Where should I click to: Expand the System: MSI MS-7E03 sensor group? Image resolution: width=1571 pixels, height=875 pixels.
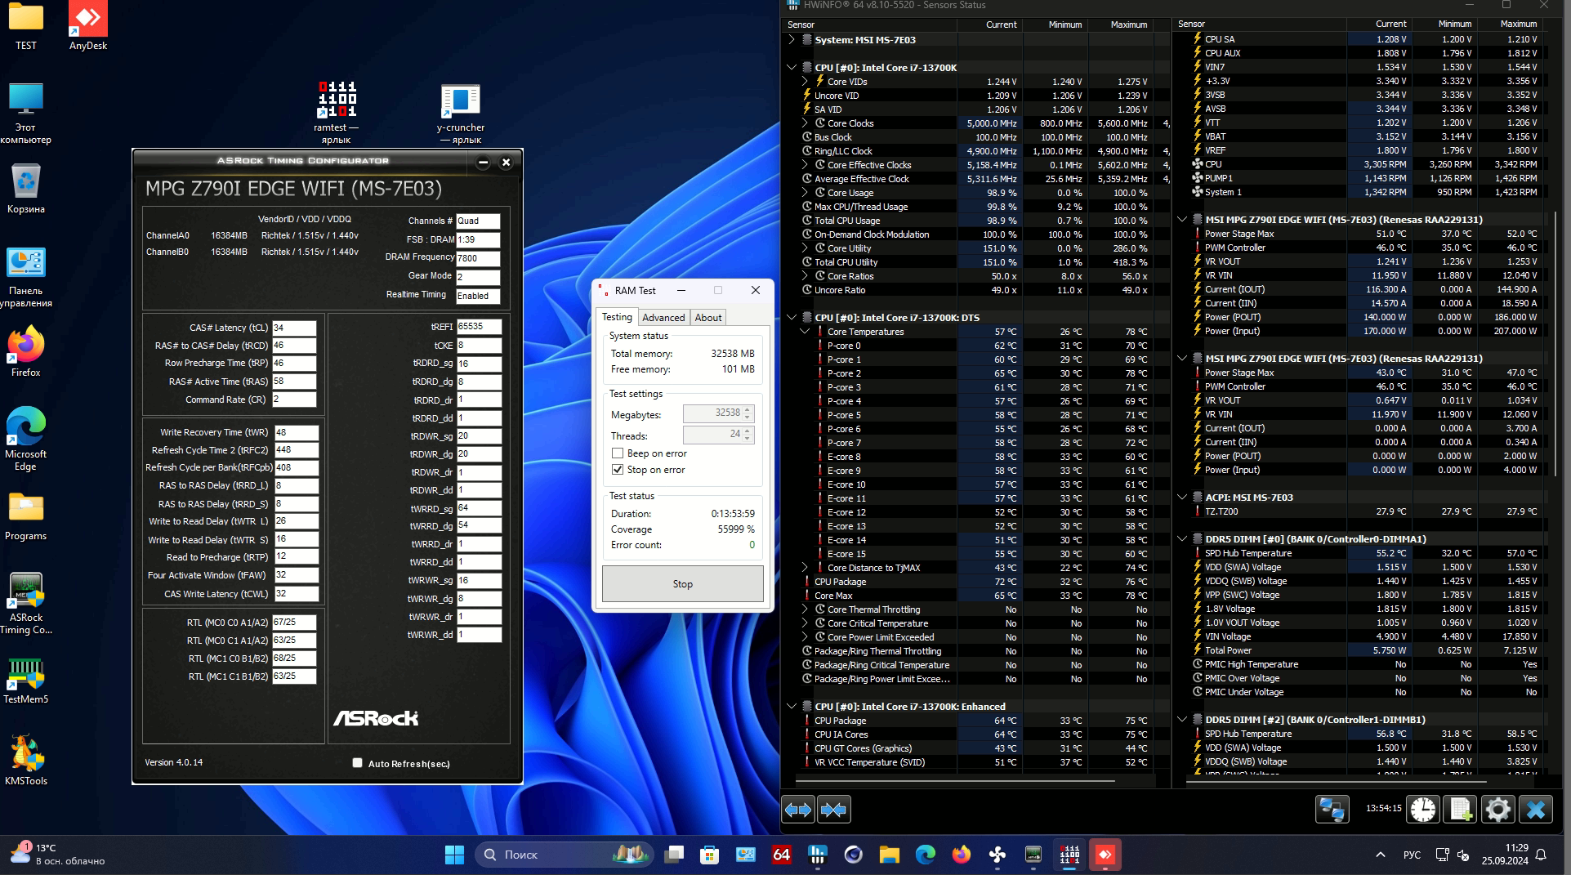pos(792,39)
